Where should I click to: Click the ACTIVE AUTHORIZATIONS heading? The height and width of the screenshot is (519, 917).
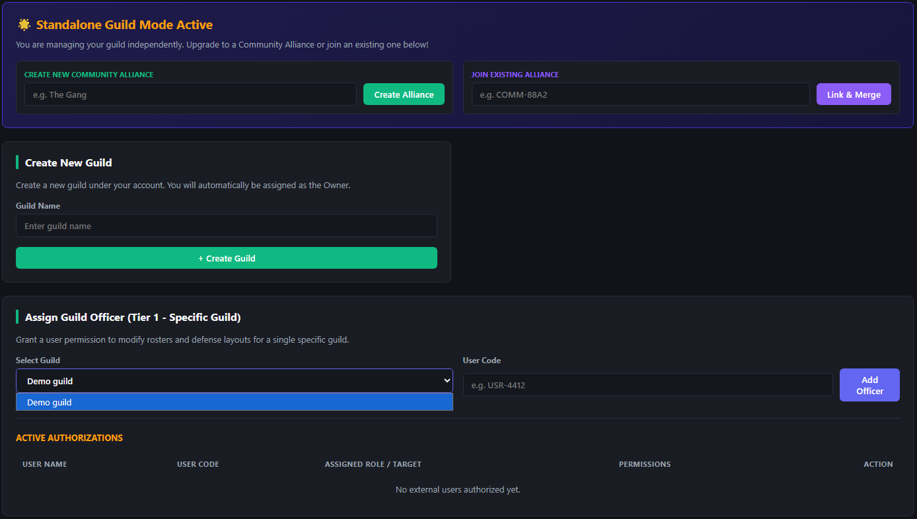coord(69,438)
